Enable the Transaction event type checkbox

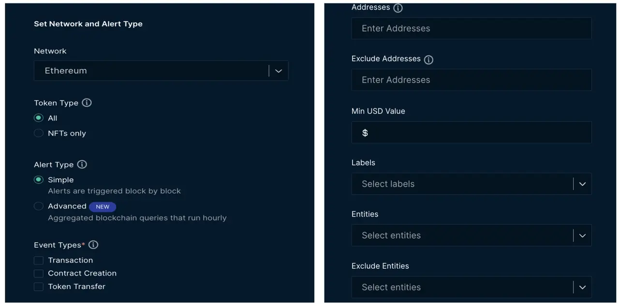38,260
